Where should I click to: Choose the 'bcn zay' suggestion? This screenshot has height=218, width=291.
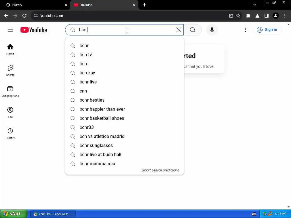click(124, 73)
